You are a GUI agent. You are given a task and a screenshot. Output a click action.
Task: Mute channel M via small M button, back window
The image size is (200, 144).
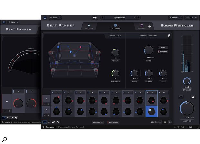5,111
